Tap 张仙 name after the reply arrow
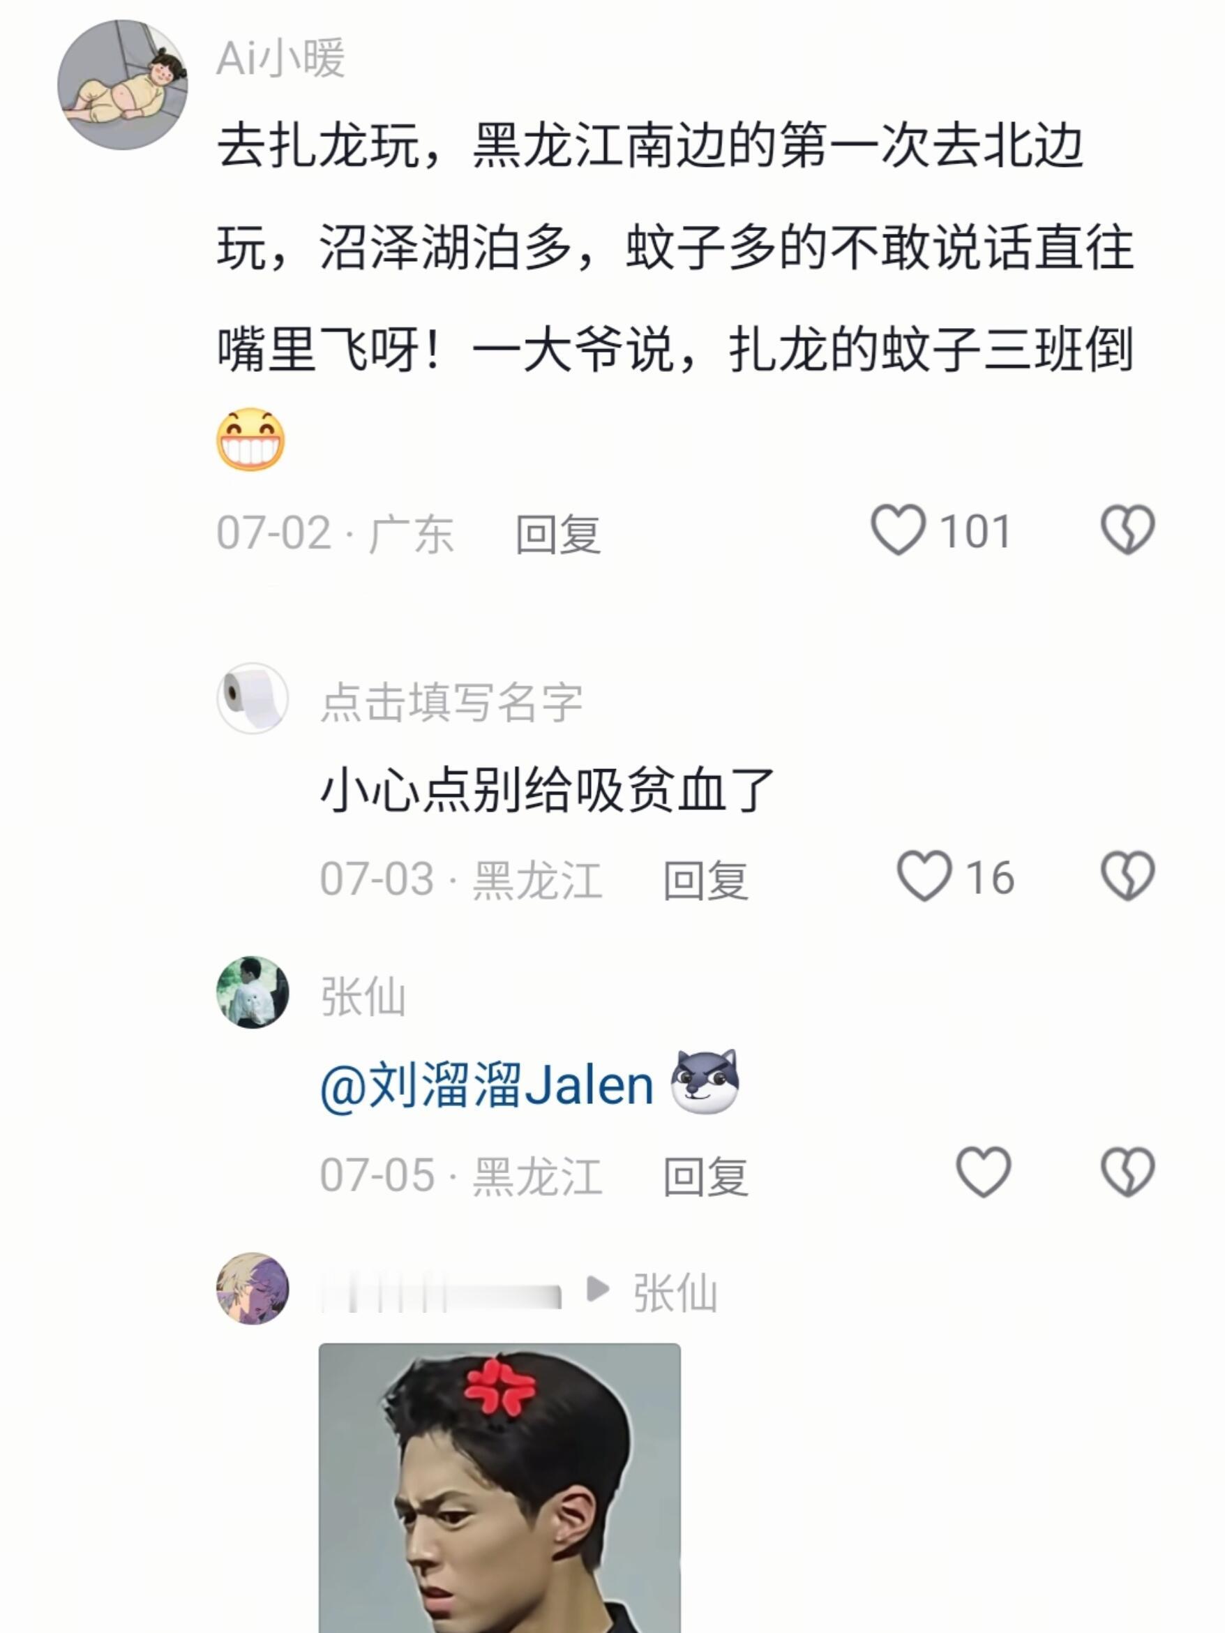The image size is (1225, 1633). (x=675, y=1292)
